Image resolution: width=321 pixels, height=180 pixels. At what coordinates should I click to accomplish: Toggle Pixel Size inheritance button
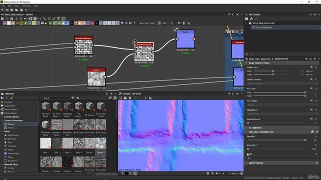coord(311,88)
